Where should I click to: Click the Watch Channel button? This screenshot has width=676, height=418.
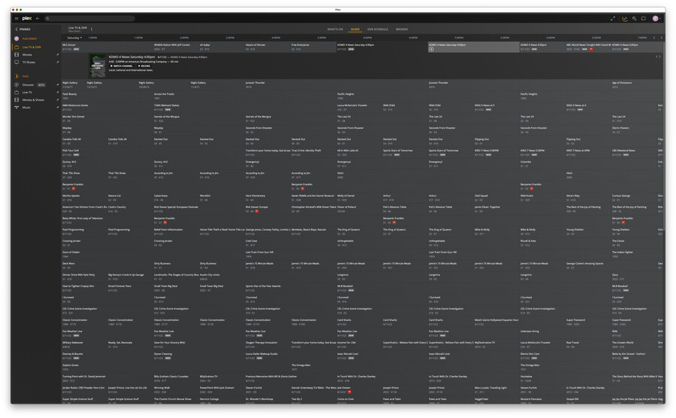[x=122, y=66]
